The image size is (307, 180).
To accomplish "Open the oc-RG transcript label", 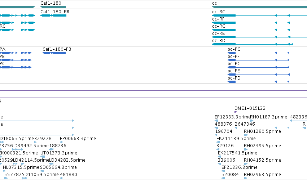I will pos(219,26).
